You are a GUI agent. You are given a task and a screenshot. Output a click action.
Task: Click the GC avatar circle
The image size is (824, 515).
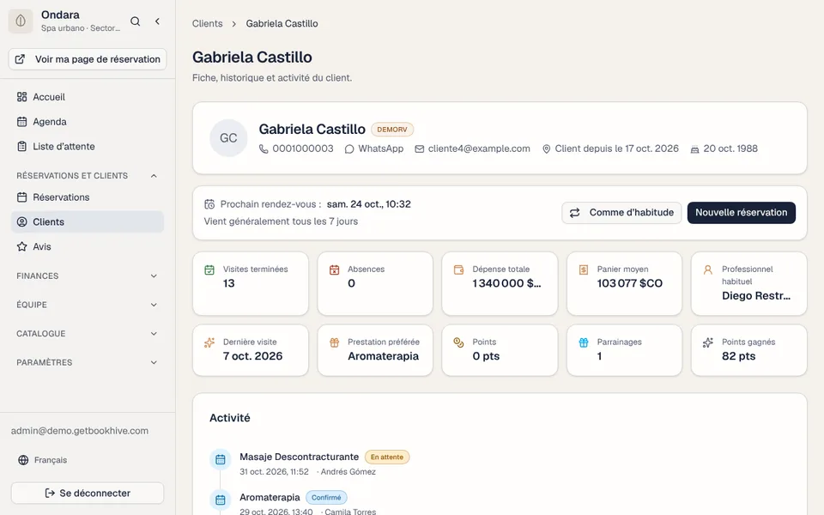228,137
